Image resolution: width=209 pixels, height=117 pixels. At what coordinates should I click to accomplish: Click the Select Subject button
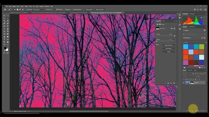(89, 9)
